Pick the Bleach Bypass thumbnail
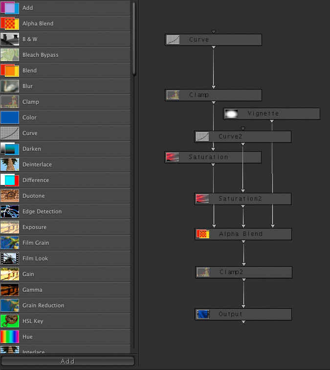This screenshot has height=370, width=330. (x=10, y=55)
